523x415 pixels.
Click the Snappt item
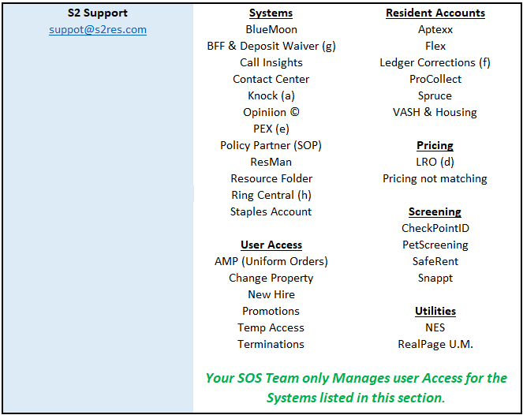point(435,278)
